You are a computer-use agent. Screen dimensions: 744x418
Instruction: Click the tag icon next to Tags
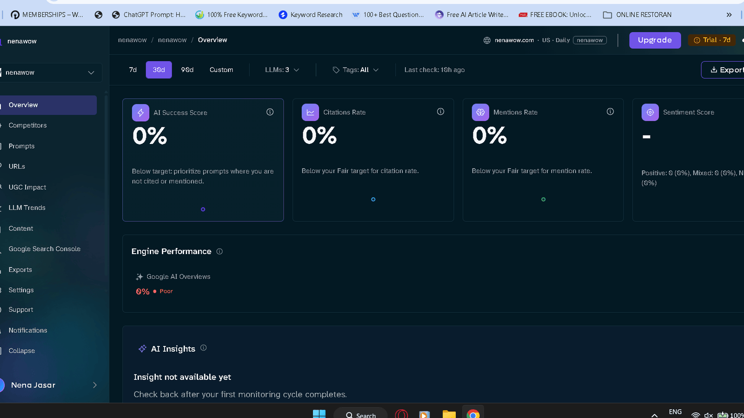coord(336,70)
